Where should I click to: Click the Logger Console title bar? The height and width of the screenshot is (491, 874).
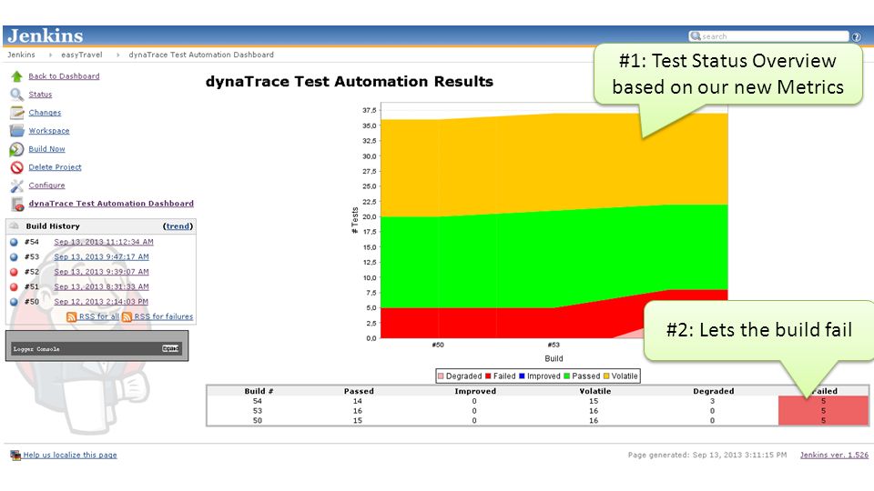coord(97,349)
